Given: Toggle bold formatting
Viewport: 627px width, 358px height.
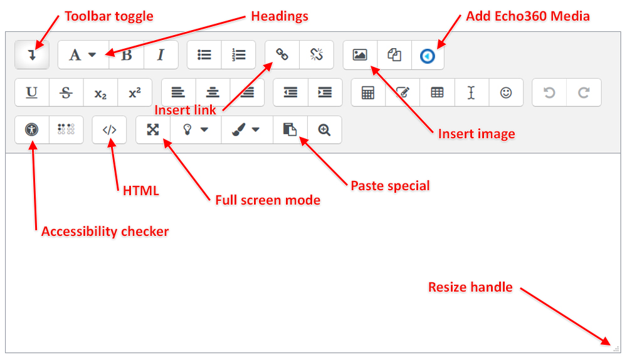Looking at the screenshot, I should (127, 54).
